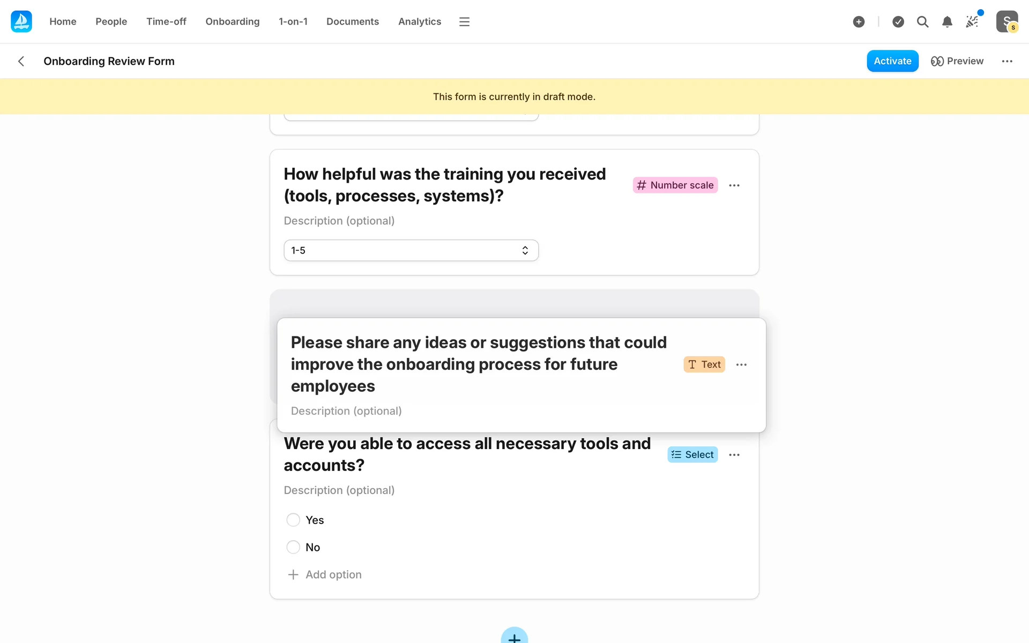Open the notifications bell
1029x643 pixels.
pyautogui.click(x=947, y=21)
